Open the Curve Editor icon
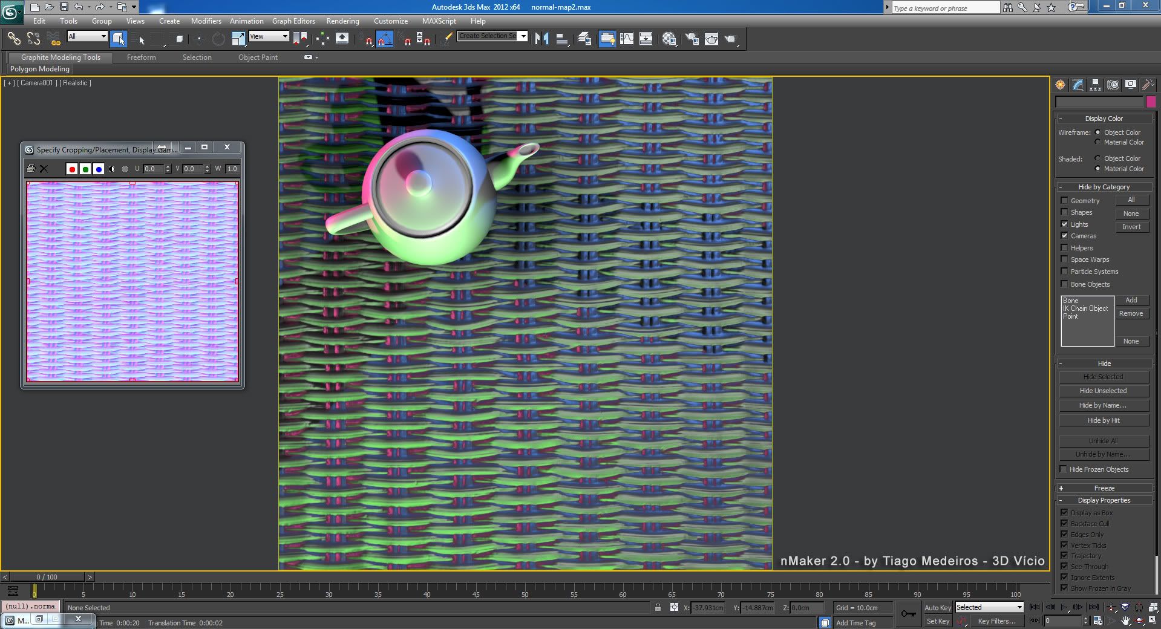This screenshot has height=629, width=1161. pos(627,39)
